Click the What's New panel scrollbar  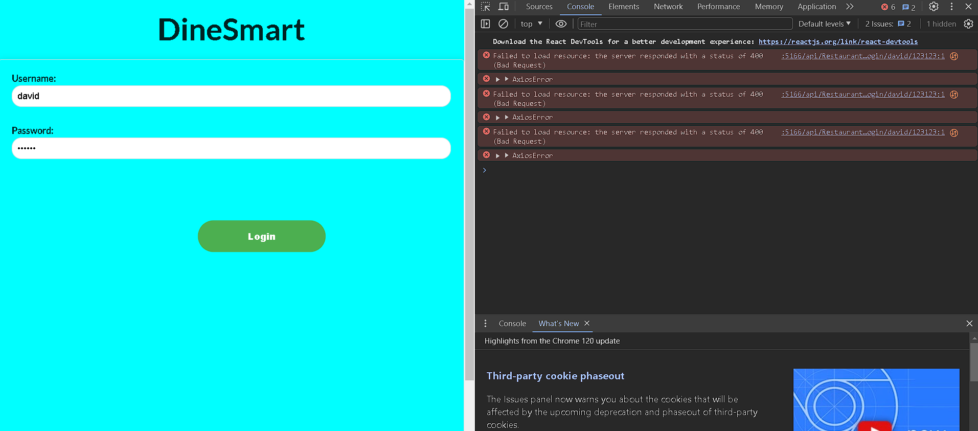coord(974,362)
